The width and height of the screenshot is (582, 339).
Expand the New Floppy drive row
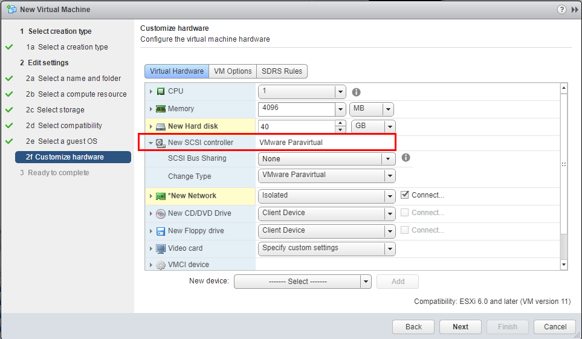[x=150, y=231]
